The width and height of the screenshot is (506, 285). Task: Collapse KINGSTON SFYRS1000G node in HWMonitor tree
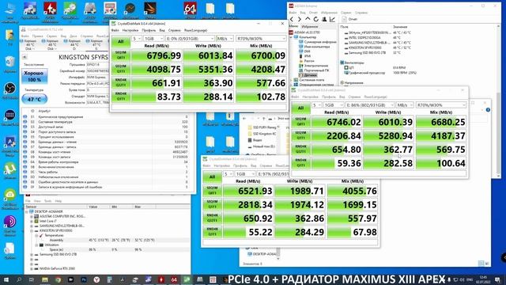pyautogui.click(x=32, y=230)
